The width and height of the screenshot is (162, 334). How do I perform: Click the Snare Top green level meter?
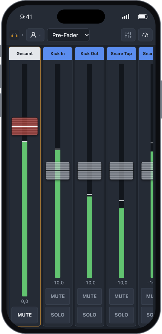[x=121, y=243]
